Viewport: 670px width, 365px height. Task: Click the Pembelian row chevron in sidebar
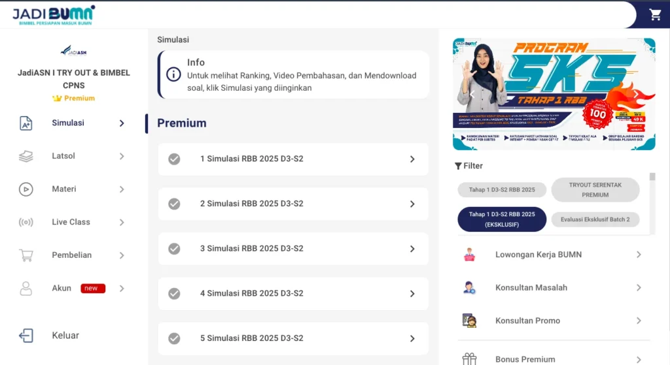[x=122, y=255]
